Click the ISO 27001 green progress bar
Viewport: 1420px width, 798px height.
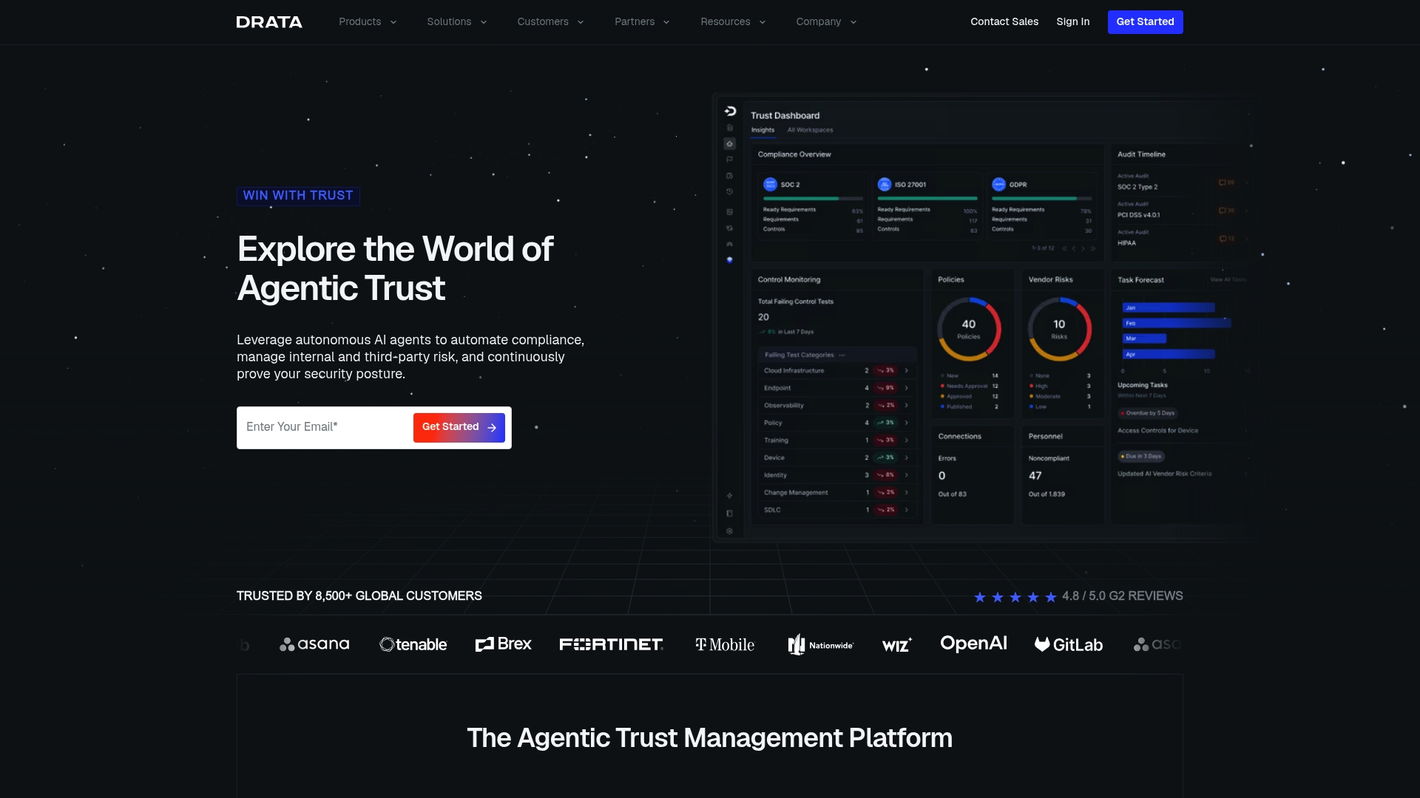coord(927,199)
